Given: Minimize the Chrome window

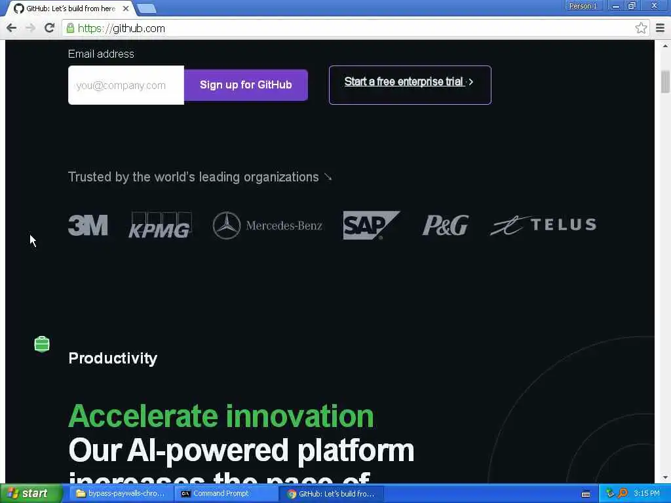Looking at the screenshot, I should tap(615, 6).
